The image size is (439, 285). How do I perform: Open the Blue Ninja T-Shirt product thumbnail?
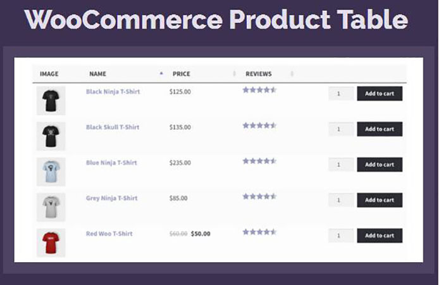(51, 171)
